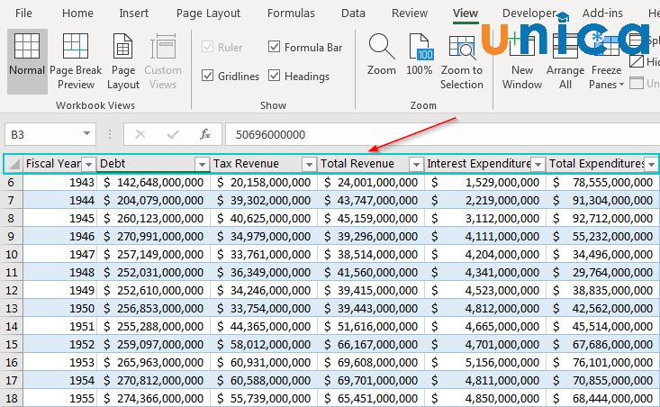Image resolution: width=660 pixels, height=407 pixels.
Task: Switch to Normal workbook view
Action: pyautogui.click(x=27, y=61)
